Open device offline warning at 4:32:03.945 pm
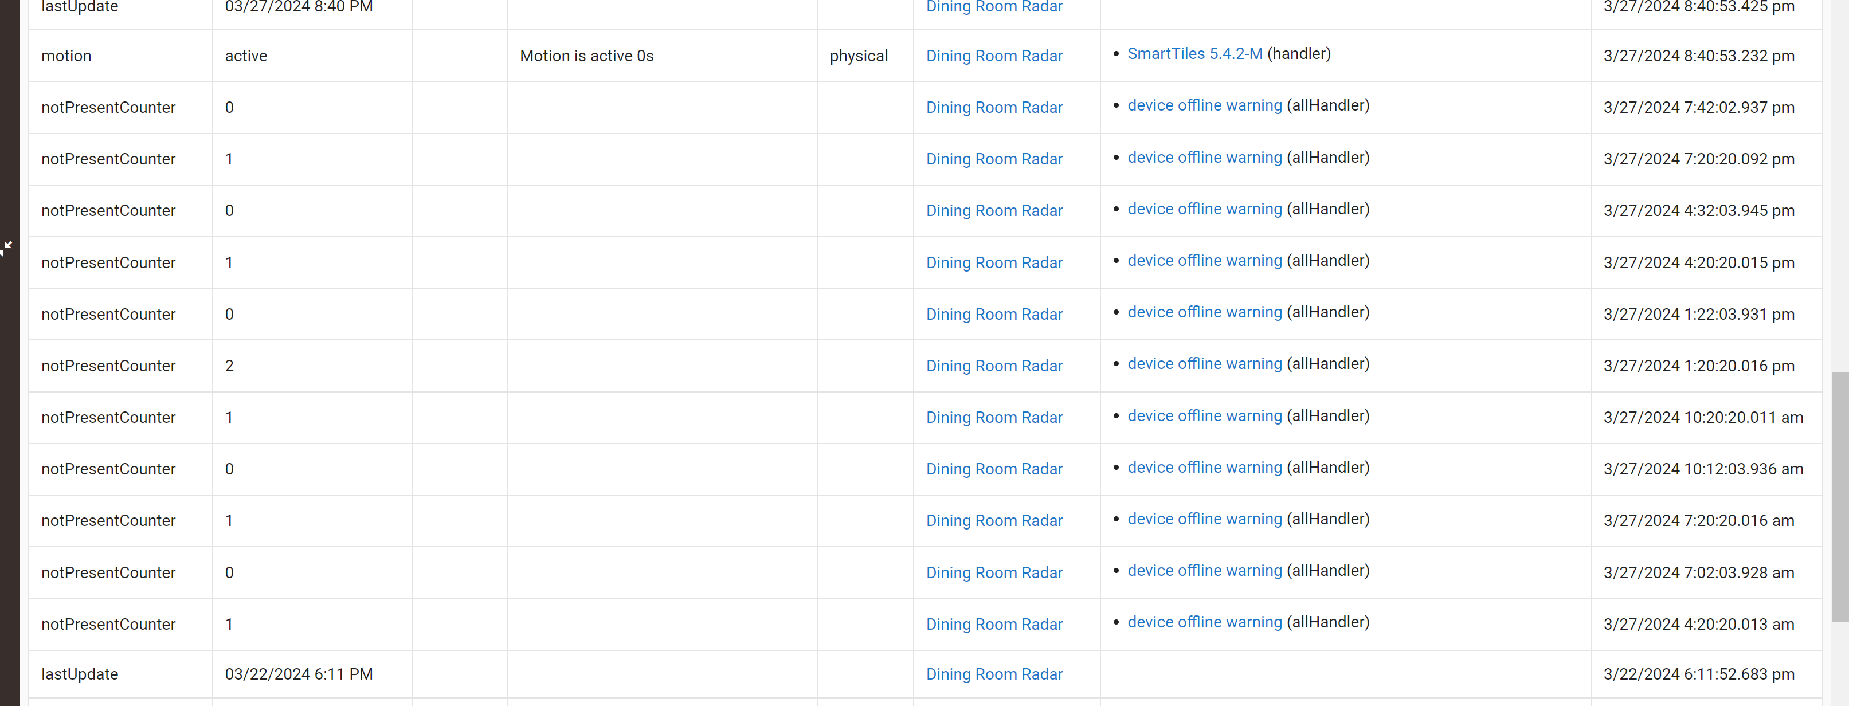This screenshot has width=1849, height=706. click(x=1204, y=209)
